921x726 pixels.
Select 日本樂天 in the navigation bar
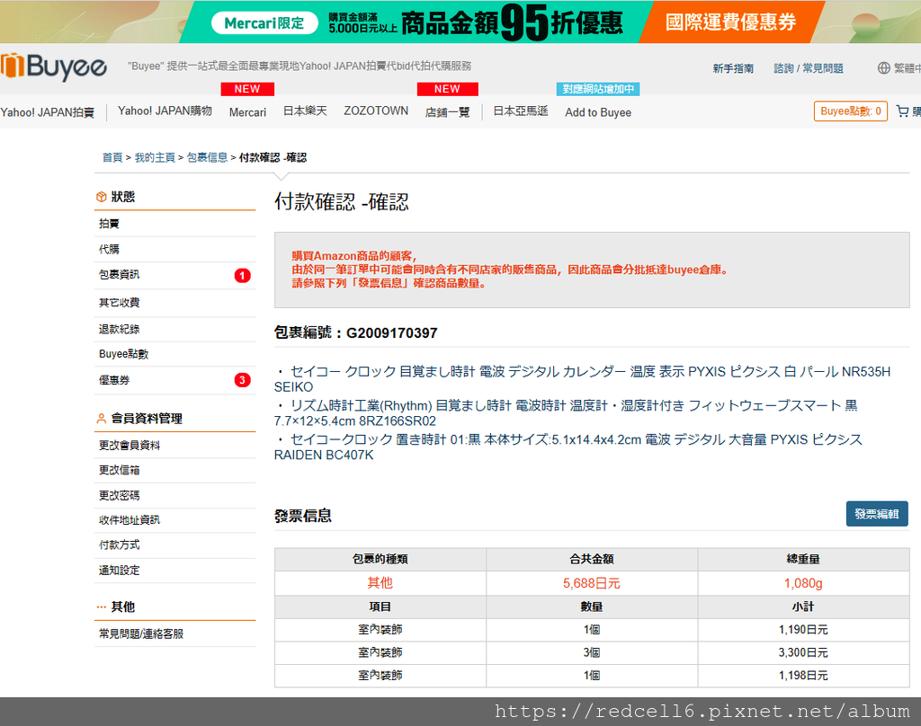click(305, 111)
